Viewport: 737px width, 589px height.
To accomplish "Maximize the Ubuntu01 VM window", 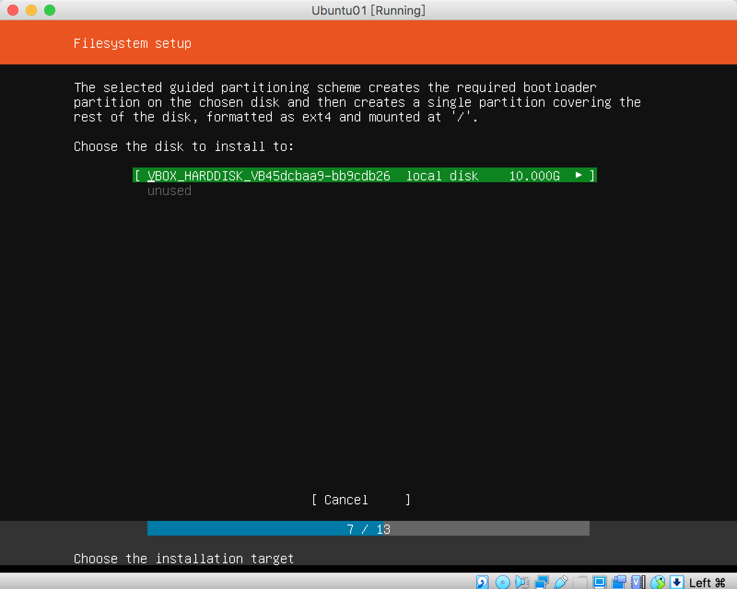I will pos(50,10).
